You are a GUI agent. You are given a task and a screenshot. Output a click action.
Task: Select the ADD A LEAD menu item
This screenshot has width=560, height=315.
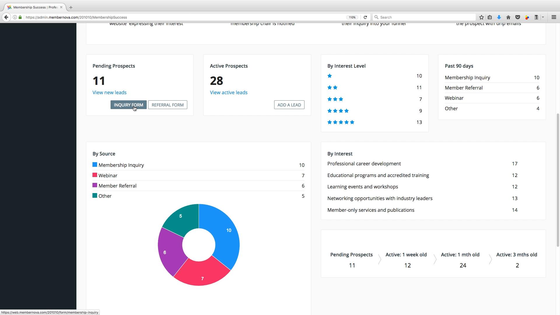pyautogui.click(x=289, y=105)
